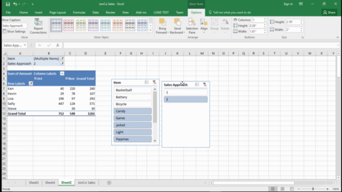Click the Save icon in the title bar
342x192 pixels.
coord(8,4)
